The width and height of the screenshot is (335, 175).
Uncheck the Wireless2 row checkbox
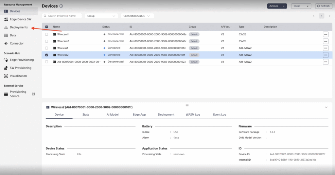tap(46, 55)
